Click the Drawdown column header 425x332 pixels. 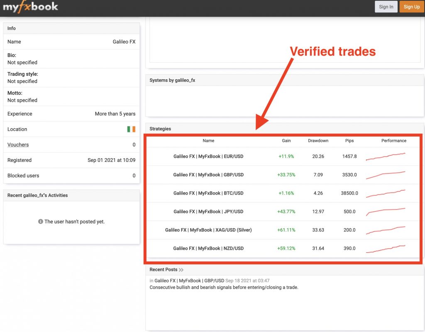coord(318,141)
